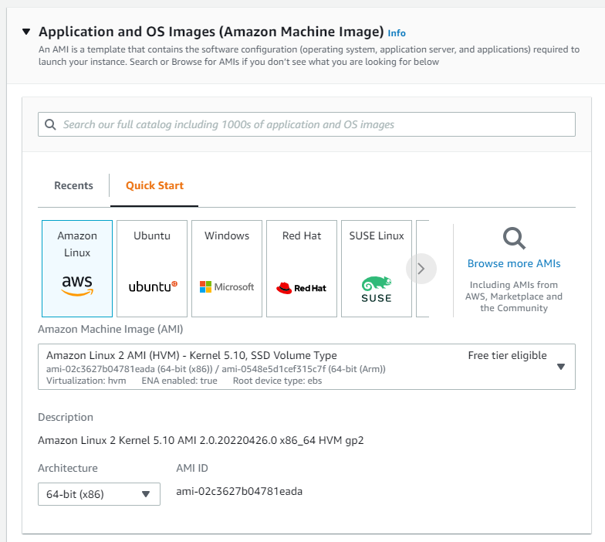Click Root device type: ebs text
605x542 pixels.
tap(278, 381)
